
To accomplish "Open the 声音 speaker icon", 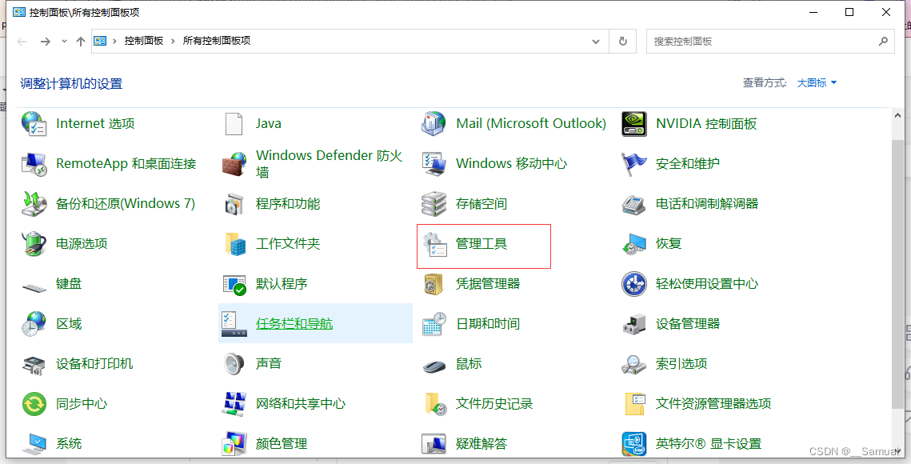I will coord(234,364).
